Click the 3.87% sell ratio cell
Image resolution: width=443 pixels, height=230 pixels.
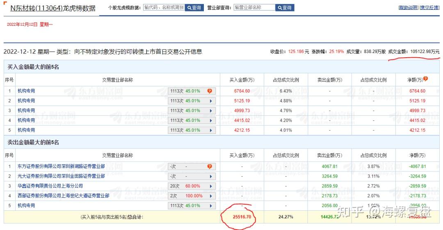374,166
